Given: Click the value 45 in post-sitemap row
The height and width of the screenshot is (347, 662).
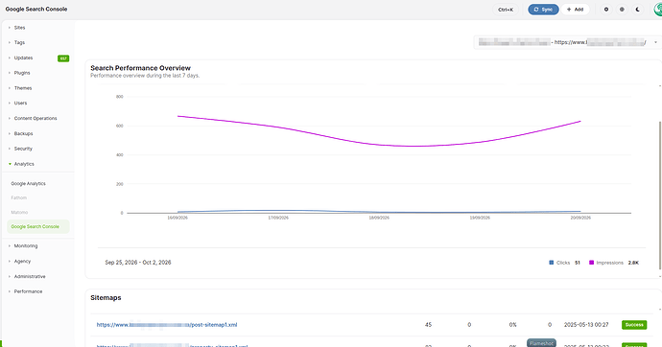Looking at the screenshot, I should pyautogui.click(x=428, y=325).
